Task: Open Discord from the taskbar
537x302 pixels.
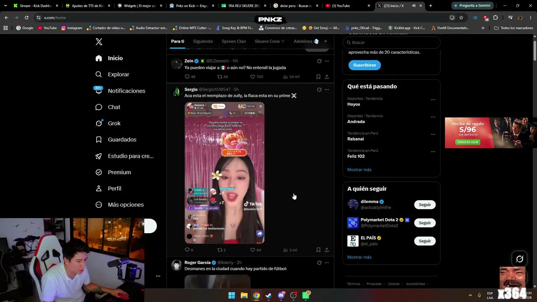Action: 281,295
